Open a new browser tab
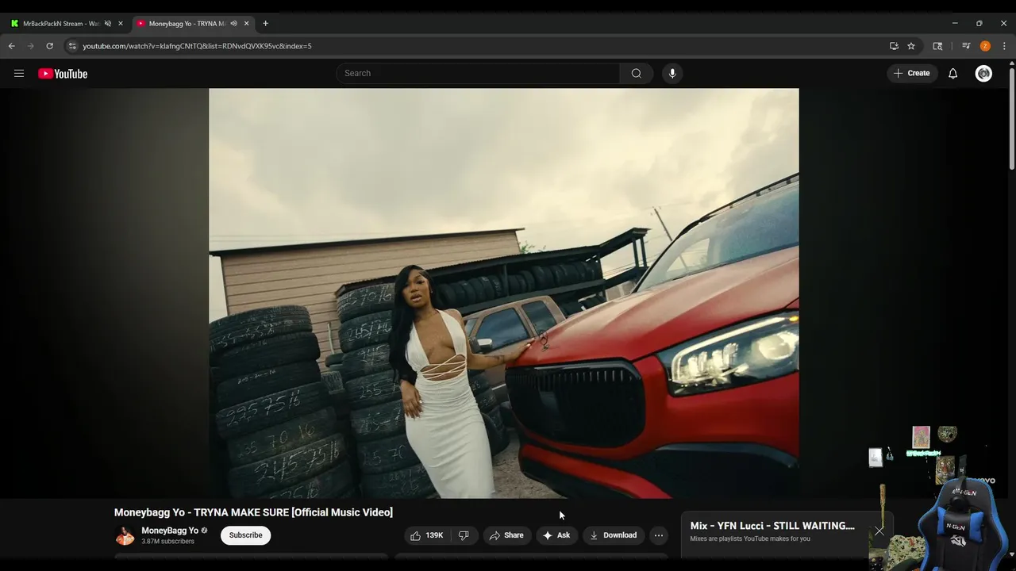 pos(265,24)
